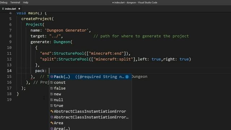This screenshot has width=231, height=130.
Task: Click the keyword icon beside false
Action: pos(52,88)
